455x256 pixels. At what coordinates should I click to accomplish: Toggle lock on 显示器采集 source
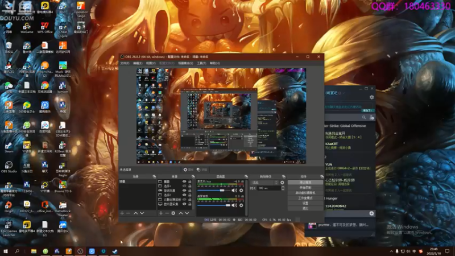tap(190, 204)
